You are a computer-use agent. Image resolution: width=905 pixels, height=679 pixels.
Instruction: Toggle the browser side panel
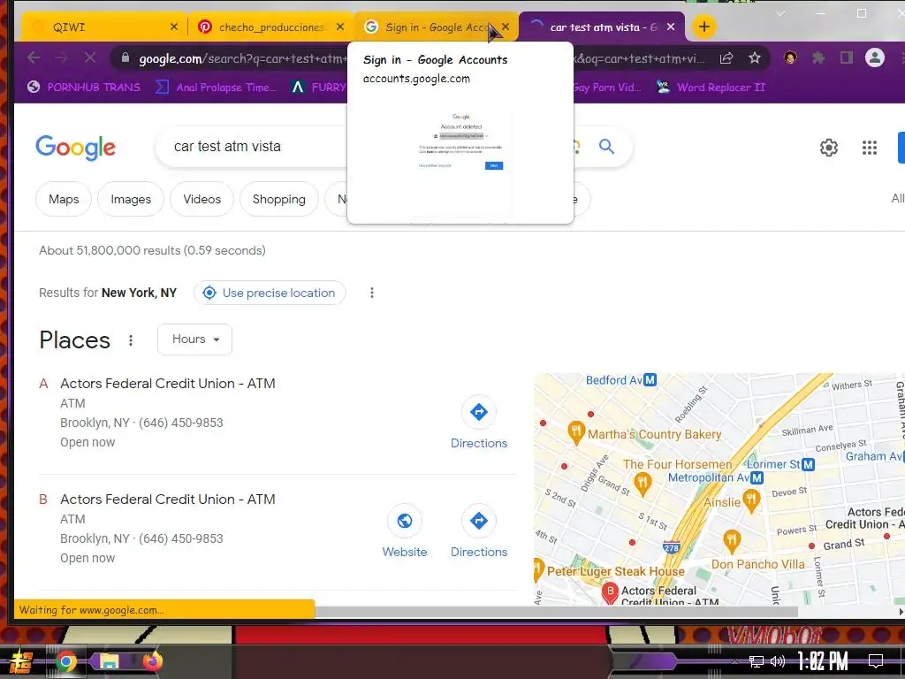846,57
